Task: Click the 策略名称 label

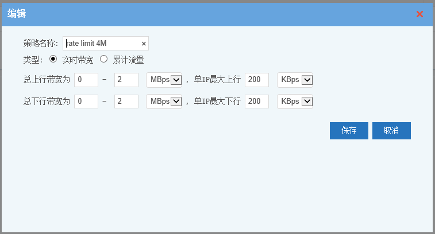Action: [x=40, y=44]
